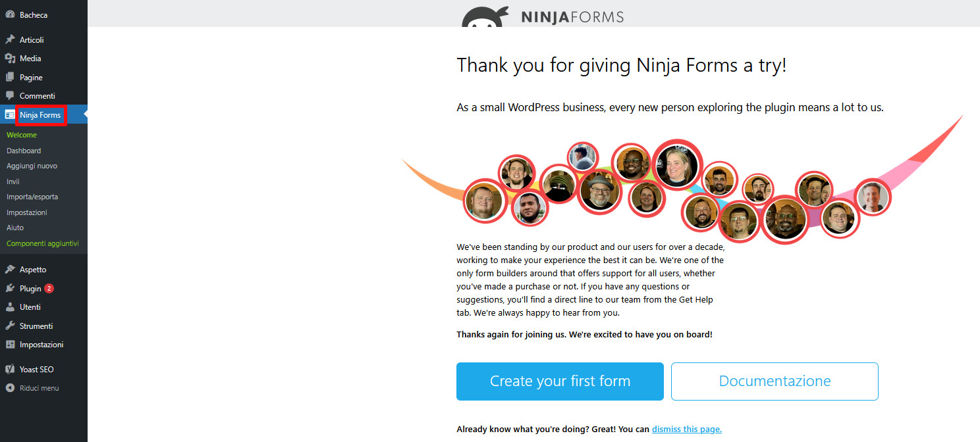Open Componenti aggiuntivi add-ons page

point(43,243)
